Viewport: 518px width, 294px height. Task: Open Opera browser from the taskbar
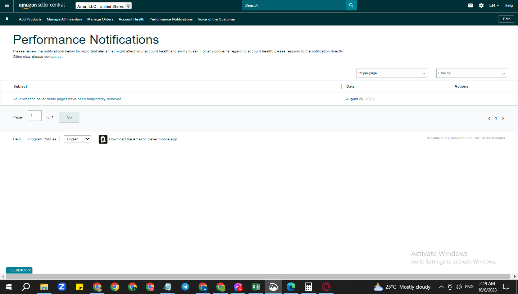(x=326, y=287)
